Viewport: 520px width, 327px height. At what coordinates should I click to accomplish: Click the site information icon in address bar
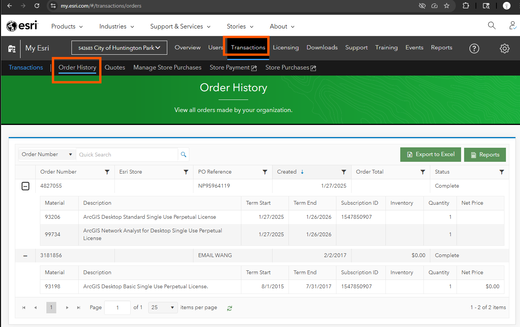pyautogui.click(x=53, y=6)
